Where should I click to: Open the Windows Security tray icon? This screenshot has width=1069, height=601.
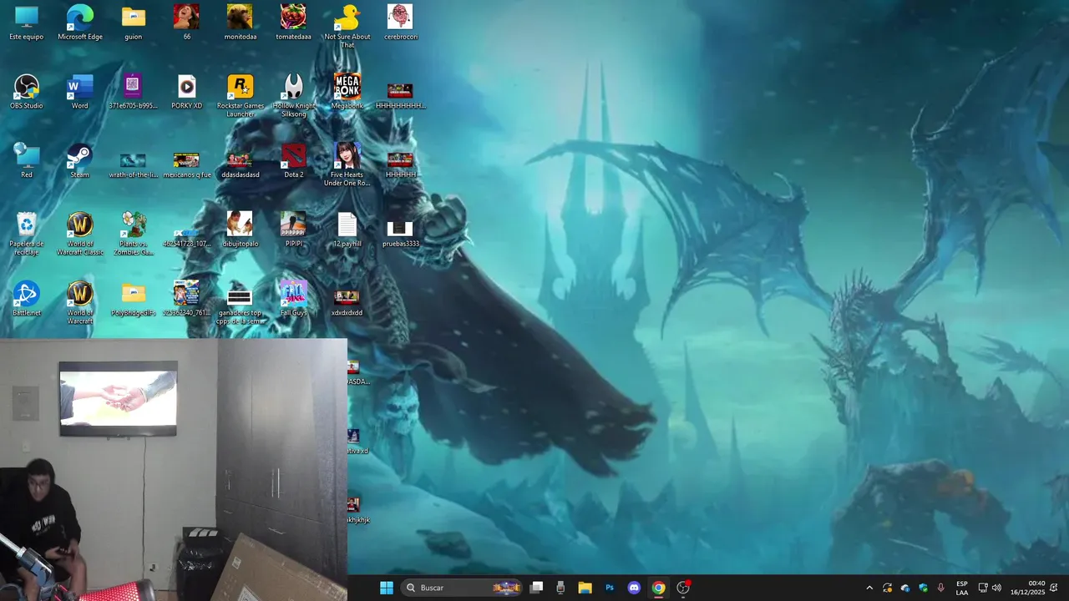923,588
